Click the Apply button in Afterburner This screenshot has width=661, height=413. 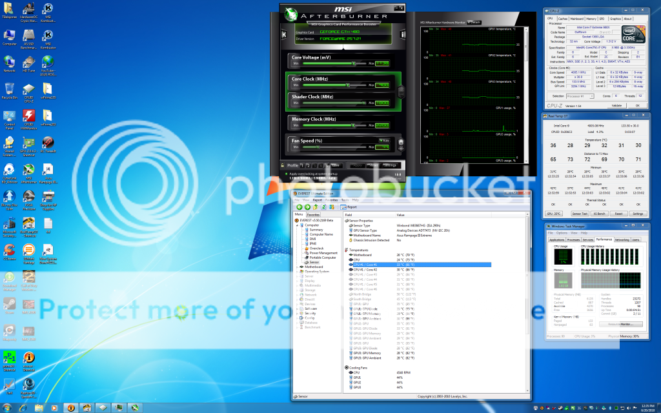(x=358, y=165)
